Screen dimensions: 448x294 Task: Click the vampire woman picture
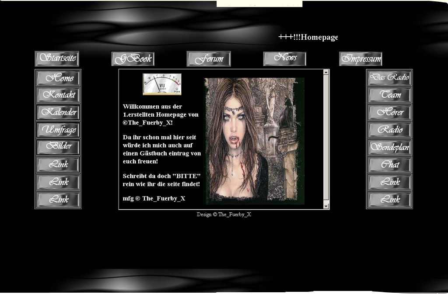(254, 141)
